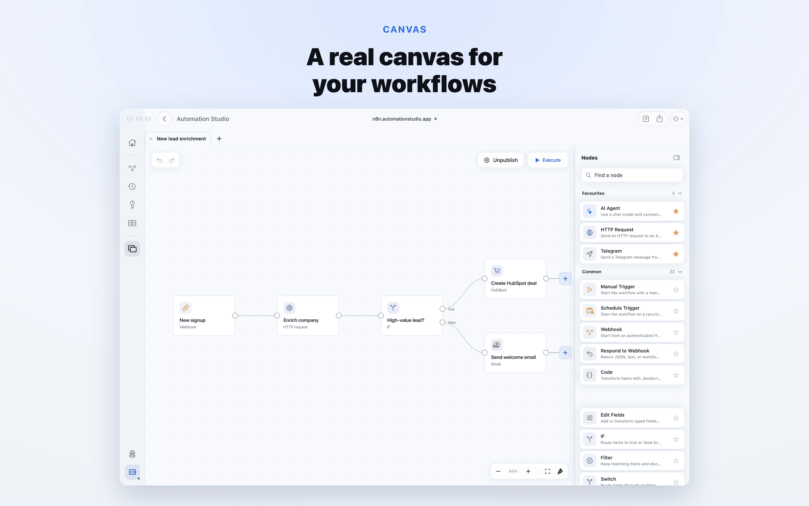This screenshot has height=506, width=809.
Task: Click the back chevron beside Automation Studio
Action: (x=165, y=119)
